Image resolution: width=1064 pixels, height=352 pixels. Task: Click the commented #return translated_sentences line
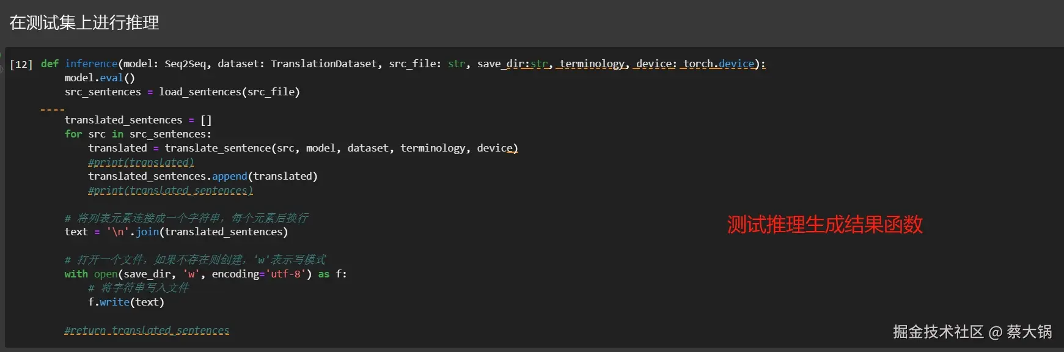click(147, 330)
